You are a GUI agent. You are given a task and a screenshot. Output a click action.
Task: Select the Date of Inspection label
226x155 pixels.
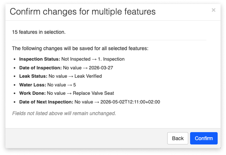[x=41, y=68]
